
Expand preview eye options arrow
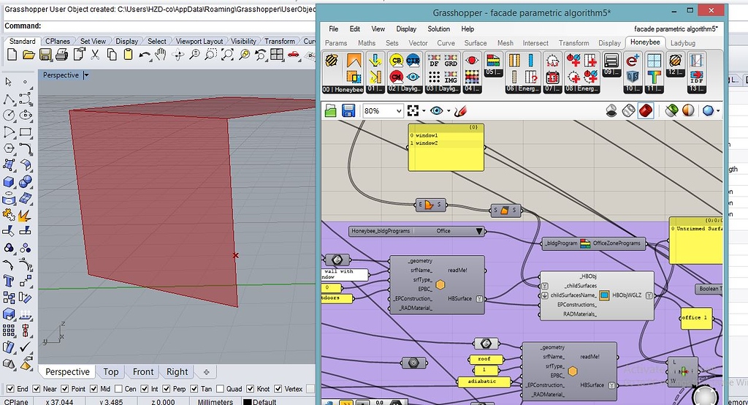coord(449,111)
